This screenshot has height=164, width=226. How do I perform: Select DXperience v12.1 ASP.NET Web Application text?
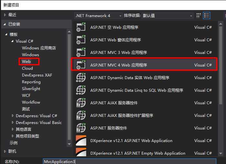click(x=131, y=141)
